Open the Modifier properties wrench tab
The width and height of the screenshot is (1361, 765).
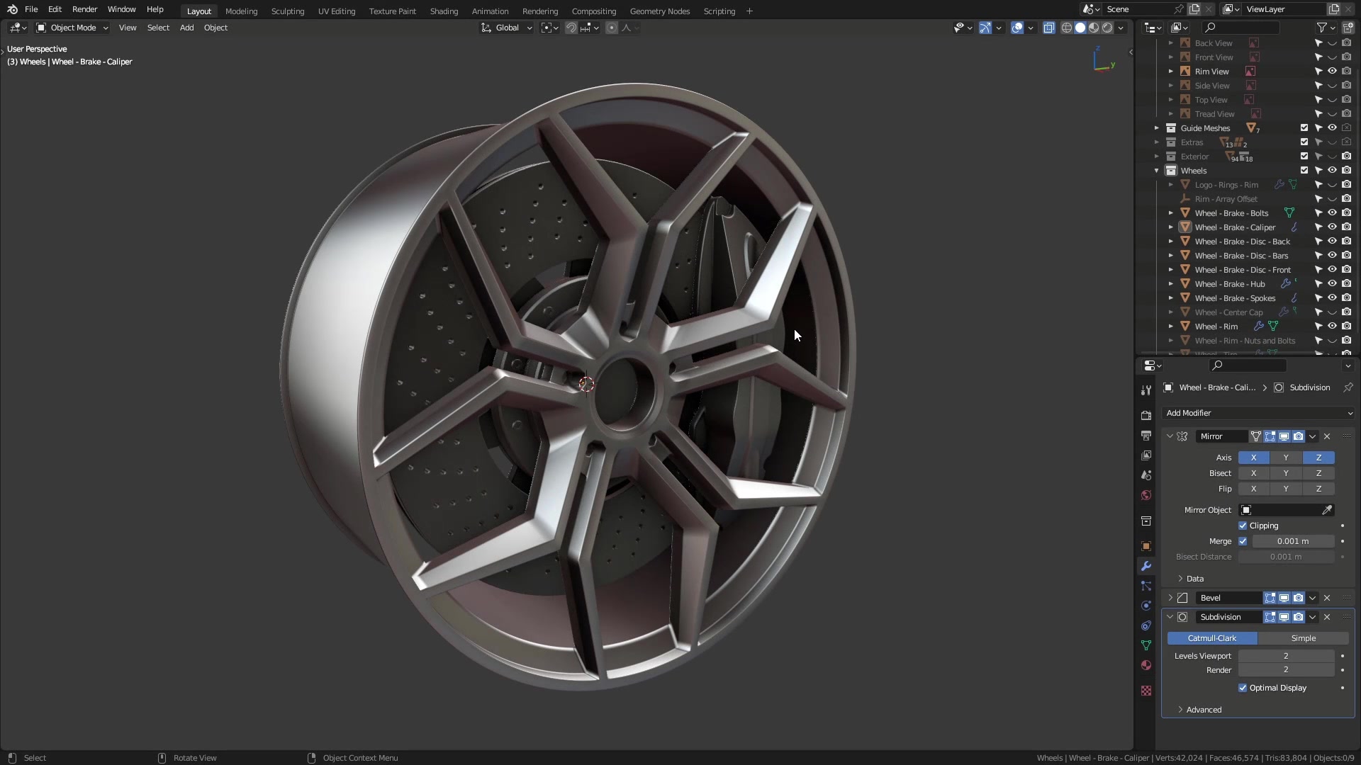click(x=1146, y=566)
